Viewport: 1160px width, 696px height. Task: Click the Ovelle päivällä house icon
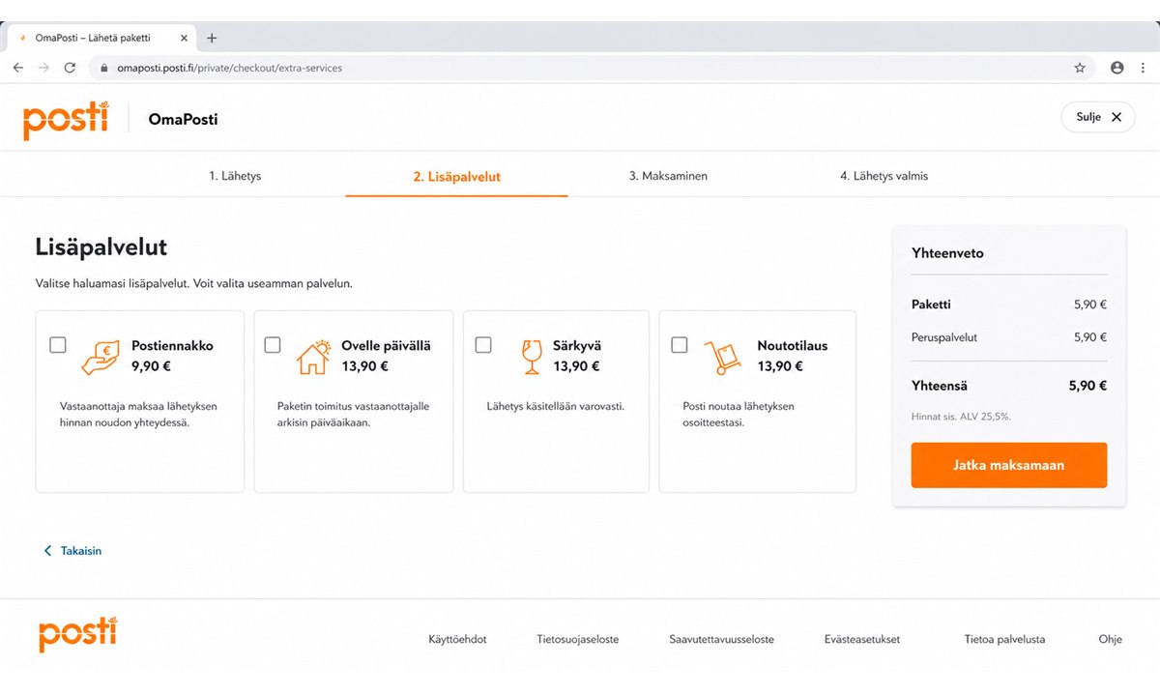point(313,357)
